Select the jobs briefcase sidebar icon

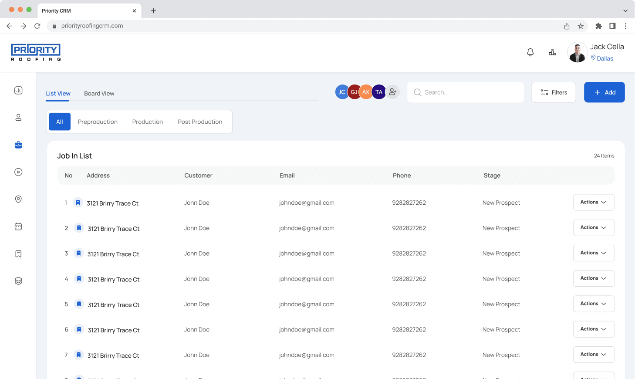pyautogui.click(x=18, y=145)
